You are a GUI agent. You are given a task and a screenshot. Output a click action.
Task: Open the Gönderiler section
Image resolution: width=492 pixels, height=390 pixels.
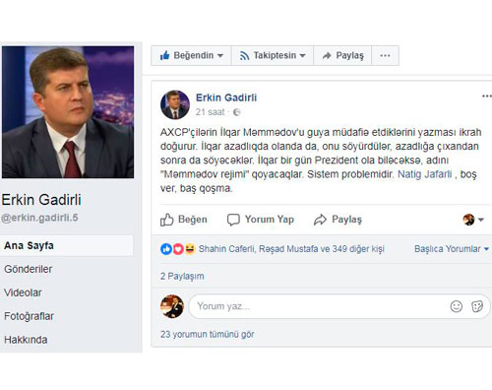tap(29, 269)
